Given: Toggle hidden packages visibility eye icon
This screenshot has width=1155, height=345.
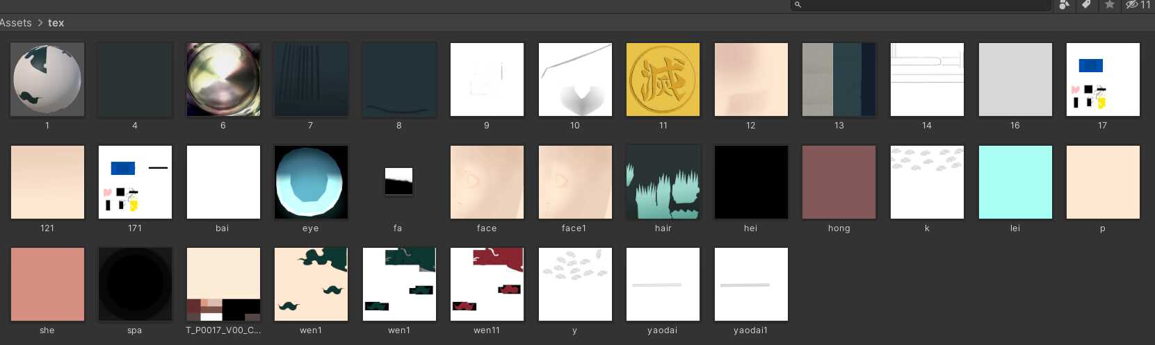Looking at the screenshot, I should tap(1132, 5).
